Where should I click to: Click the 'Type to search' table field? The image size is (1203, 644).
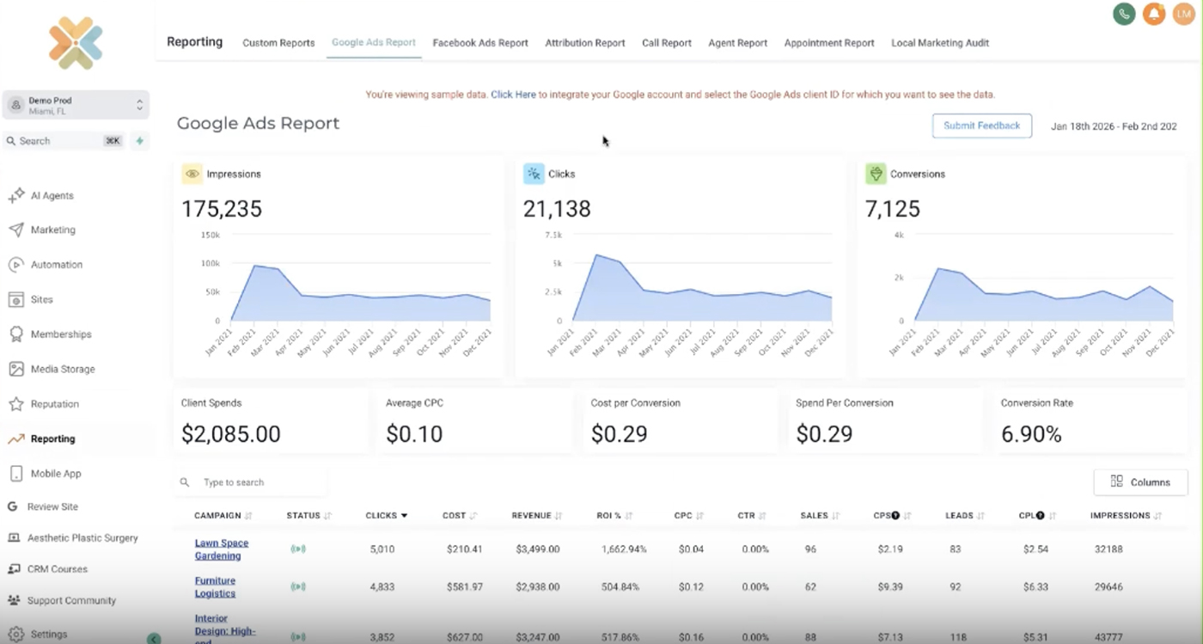(250, 482)
